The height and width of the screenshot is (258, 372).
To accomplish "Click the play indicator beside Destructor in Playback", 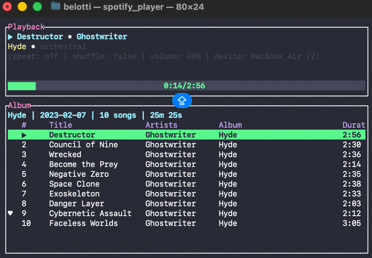I will coord(10,37).
